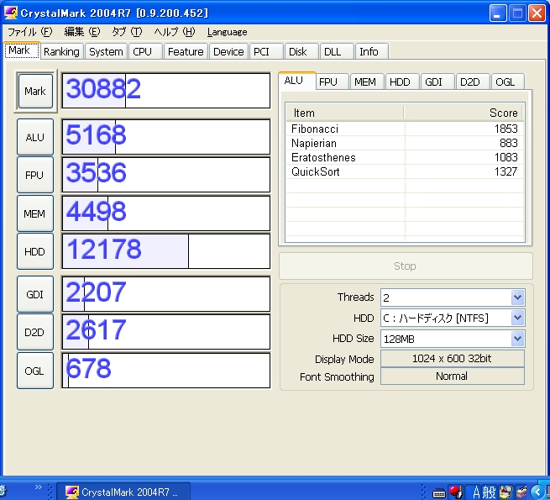The height and width of the screenshot is (500, 550).
Task: Click the taskbar double-chevron expander
Action: (39, 487)
